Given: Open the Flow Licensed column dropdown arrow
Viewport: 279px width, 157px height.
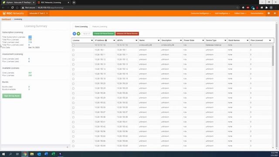Looking at the screenshot, I should point(270,41).
